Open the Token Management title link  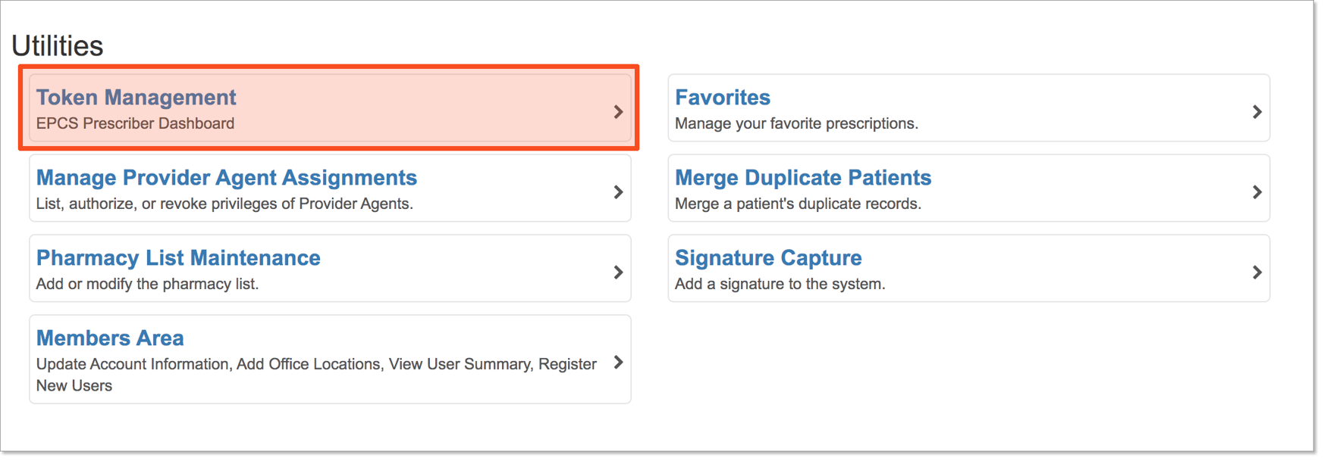coord(136,97)
